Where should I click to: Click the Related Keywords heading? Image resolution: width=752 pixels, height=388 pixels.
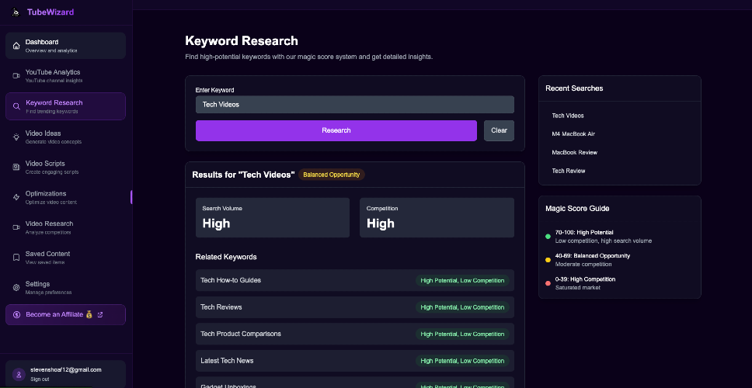coord(226,257)
